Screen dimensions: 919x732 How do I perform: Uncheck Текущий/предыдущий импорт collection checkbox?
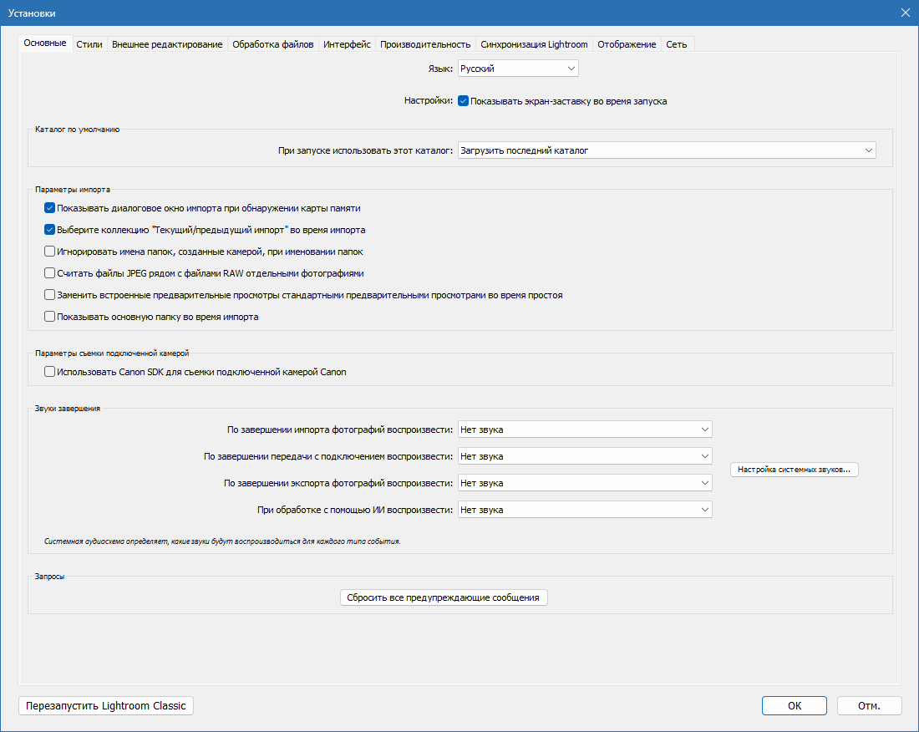coord(50,230)
